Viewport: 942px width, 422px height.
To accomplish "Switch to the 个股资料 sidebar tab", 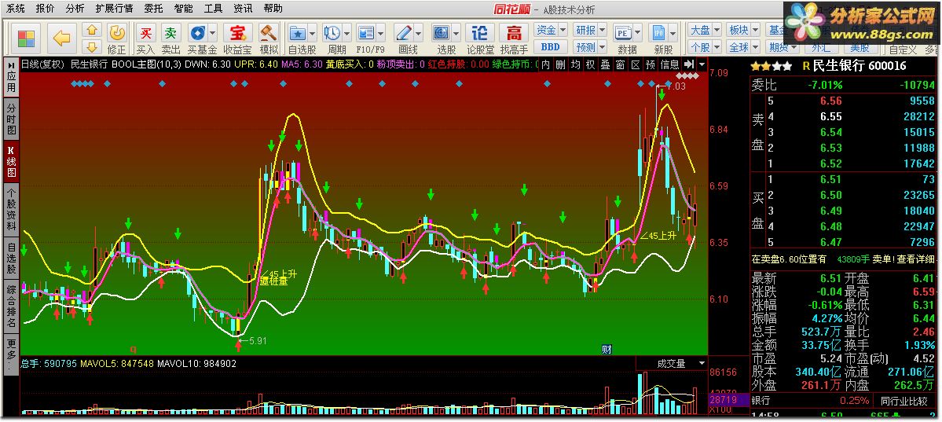I will (x=12, y=208).
